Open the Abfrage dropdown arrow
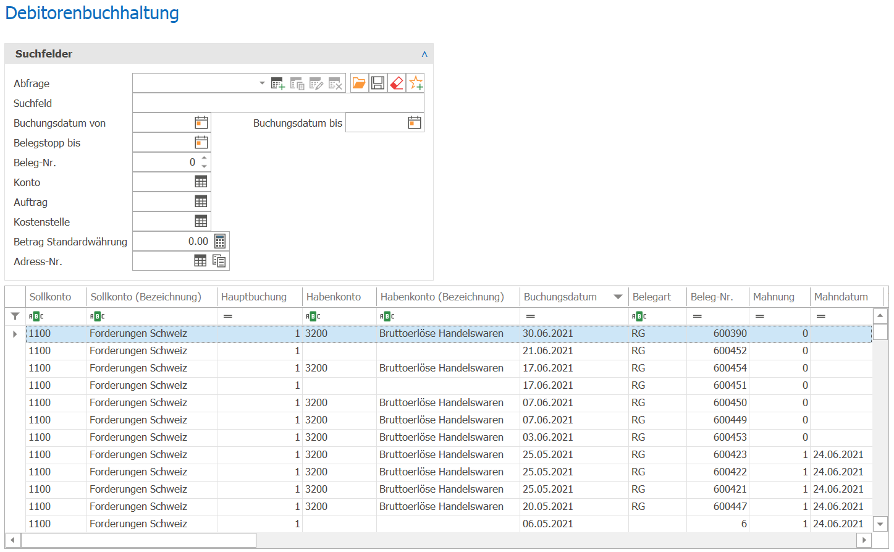This screenshot has height=552, width=894. point(262,83)
